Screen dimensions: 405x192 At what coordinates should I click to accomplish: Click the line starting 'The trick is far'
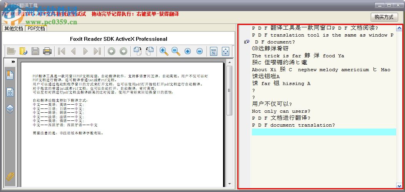[x=298, y=56]
